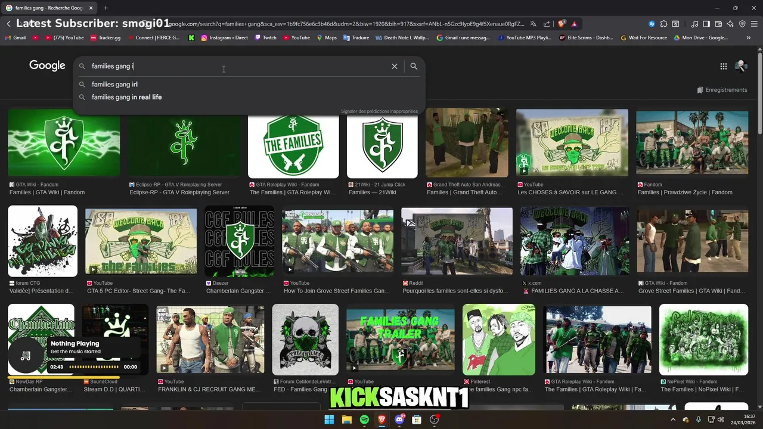Open the Shazam extension icon
Viewport: 763px width, 429px height.
(652, 24)
